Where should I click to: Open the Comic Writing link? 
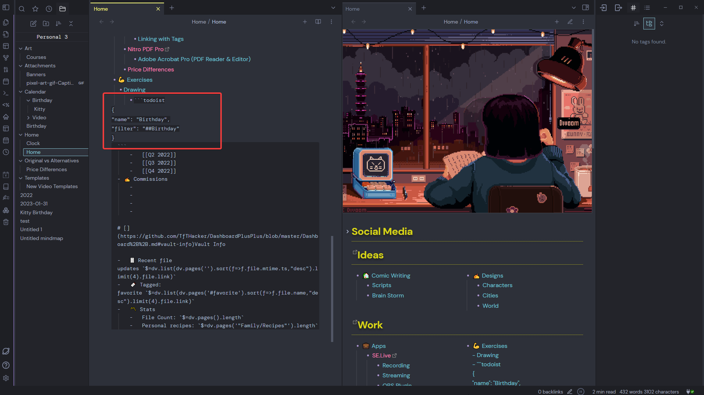tap(391, 276)
